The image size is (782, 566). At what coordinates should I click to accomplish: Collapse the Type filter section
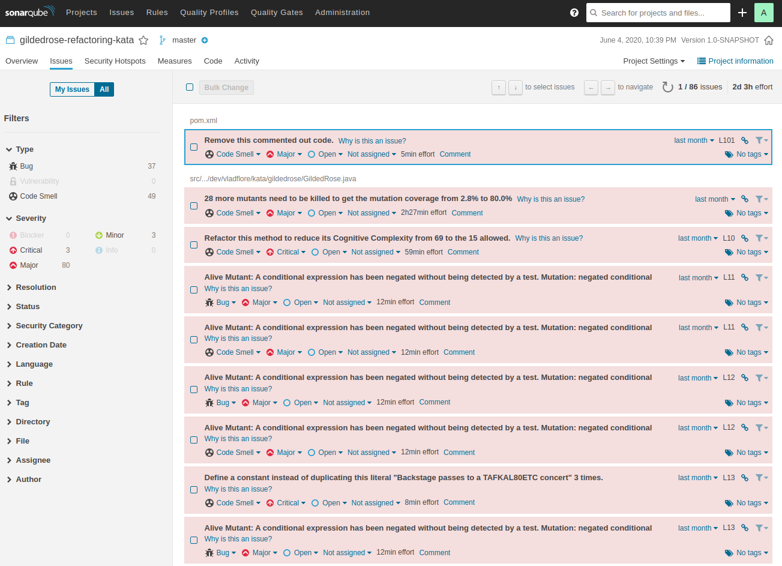click(20, 149)
